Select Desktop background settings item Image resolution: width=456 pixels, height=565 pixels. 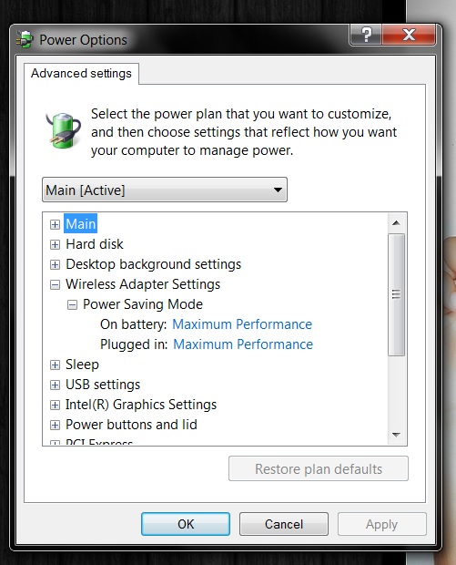[x=153, y=264]
